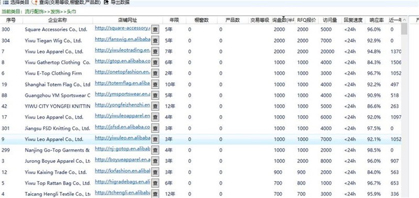Screen dimensions: 419x198
Task: Open the higradebags store link
Action: 123,182
